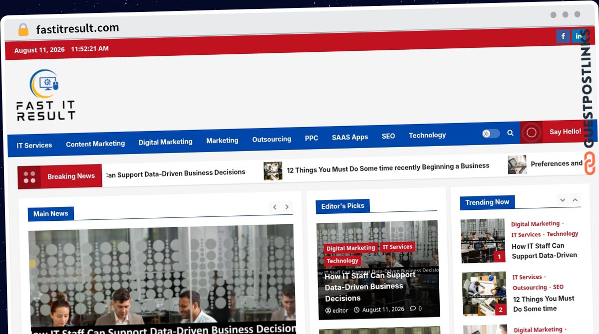Open the Facebook social icon
Screen dimensions: 599x334
pyautogui.click(x=563, y=36)
